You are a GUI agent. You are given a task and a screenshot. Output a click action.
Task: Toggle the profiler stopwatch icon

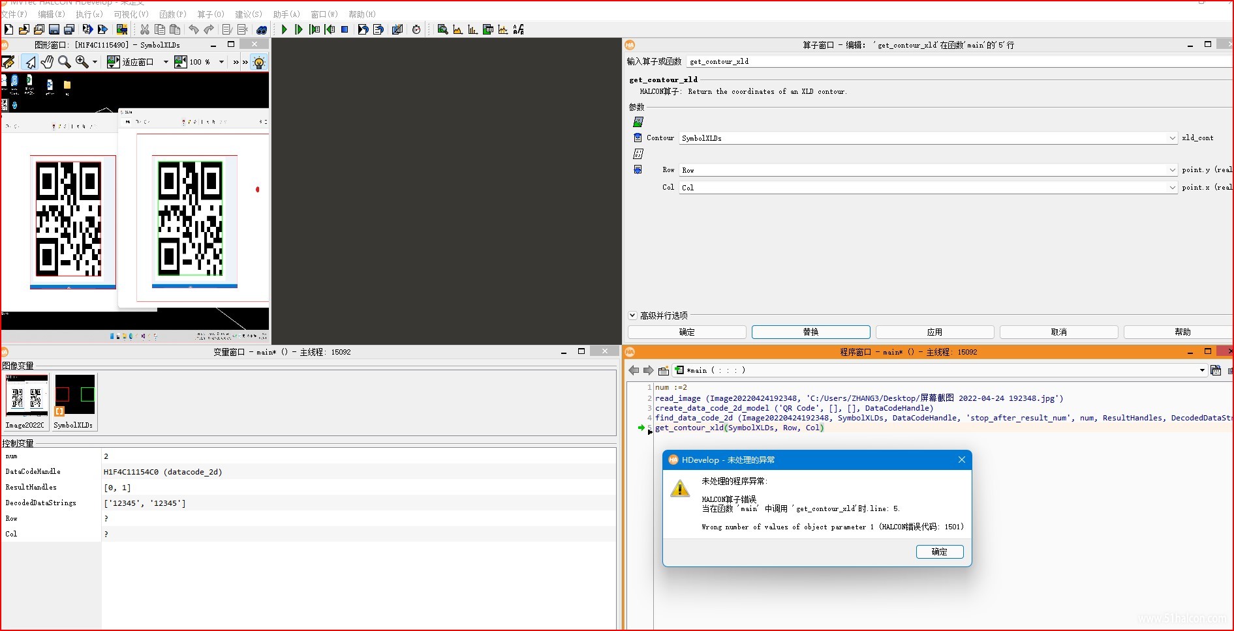[x=416, y=29]
